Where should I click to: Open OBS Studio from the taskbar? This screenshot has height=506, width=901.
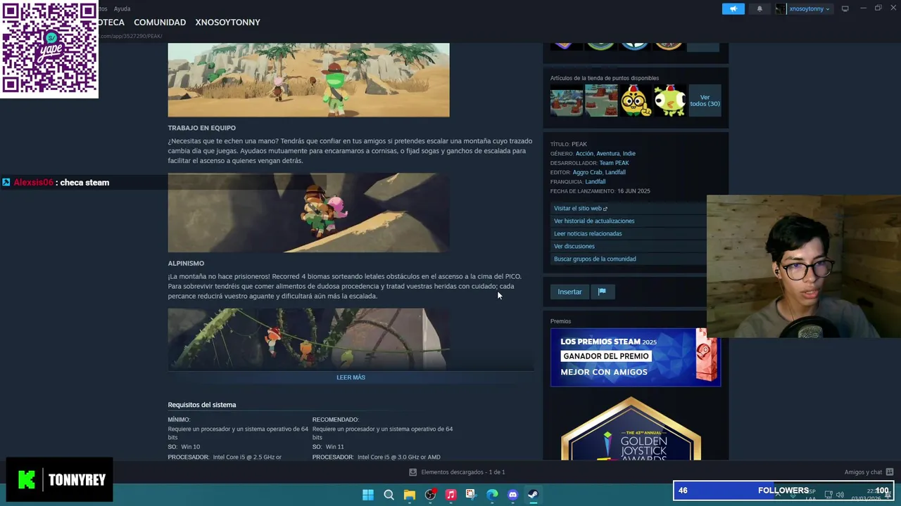pyautogui.click(x=430, y=495)
